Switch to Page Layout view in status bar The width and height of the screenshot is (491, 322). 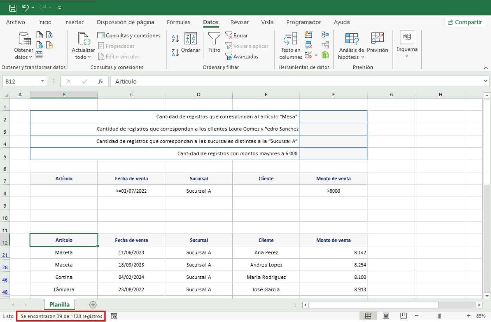(x=386, y=316)
